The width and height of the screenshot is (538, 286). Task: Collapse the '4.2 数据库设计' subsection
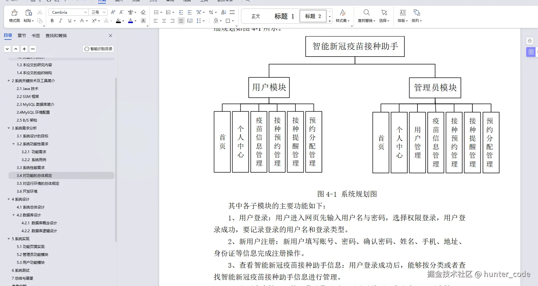pyautogui.click(x=13, y=215)
